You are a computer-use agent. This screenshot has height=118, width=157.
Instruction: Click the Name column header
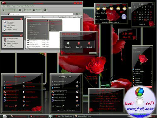click(34, 17)
